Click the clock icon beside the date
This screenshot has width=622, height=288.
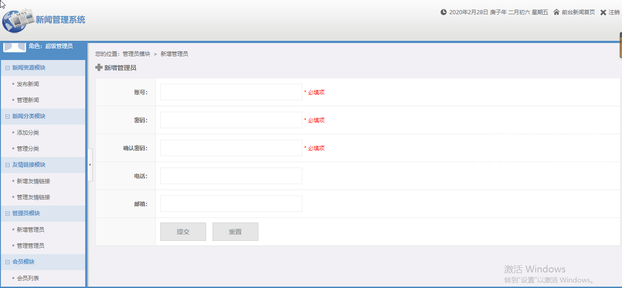pos(443,12)
